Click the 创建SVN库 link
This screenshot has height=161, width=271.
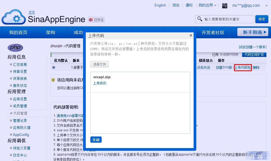point(224,67)
